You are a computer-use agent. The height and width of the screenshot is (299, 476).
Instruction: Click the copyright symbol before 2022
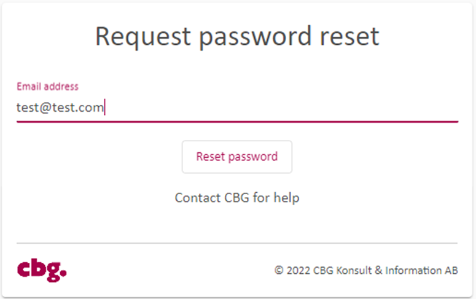click(279, 270)
